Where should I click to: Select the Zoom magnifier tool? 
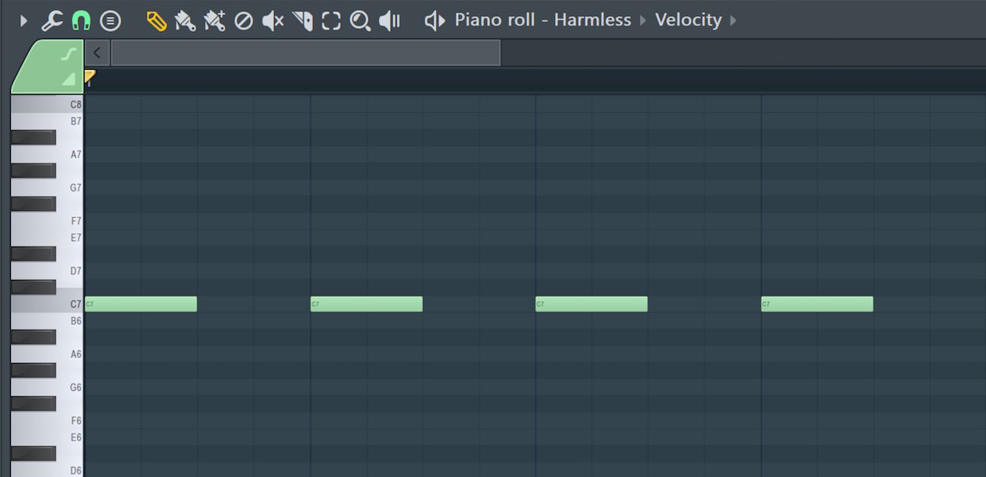point(360,21)
